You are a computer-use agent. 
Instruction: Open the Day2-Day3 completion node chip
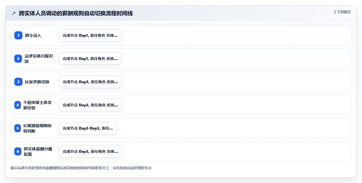click(x=88, y=128)
